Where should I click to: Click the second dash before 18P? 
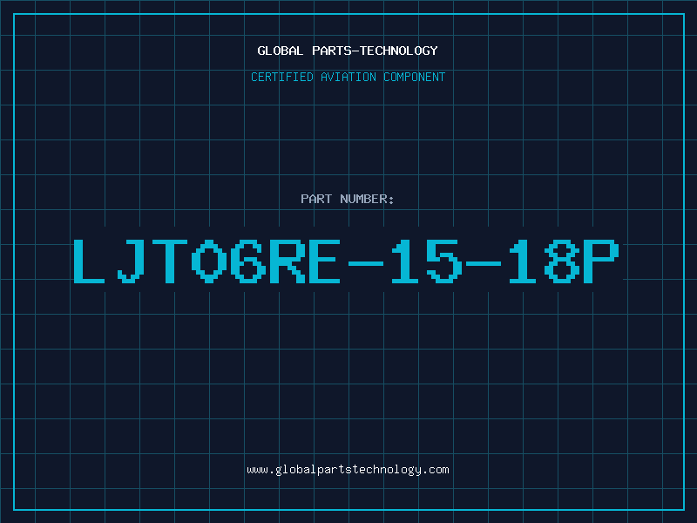484,264
